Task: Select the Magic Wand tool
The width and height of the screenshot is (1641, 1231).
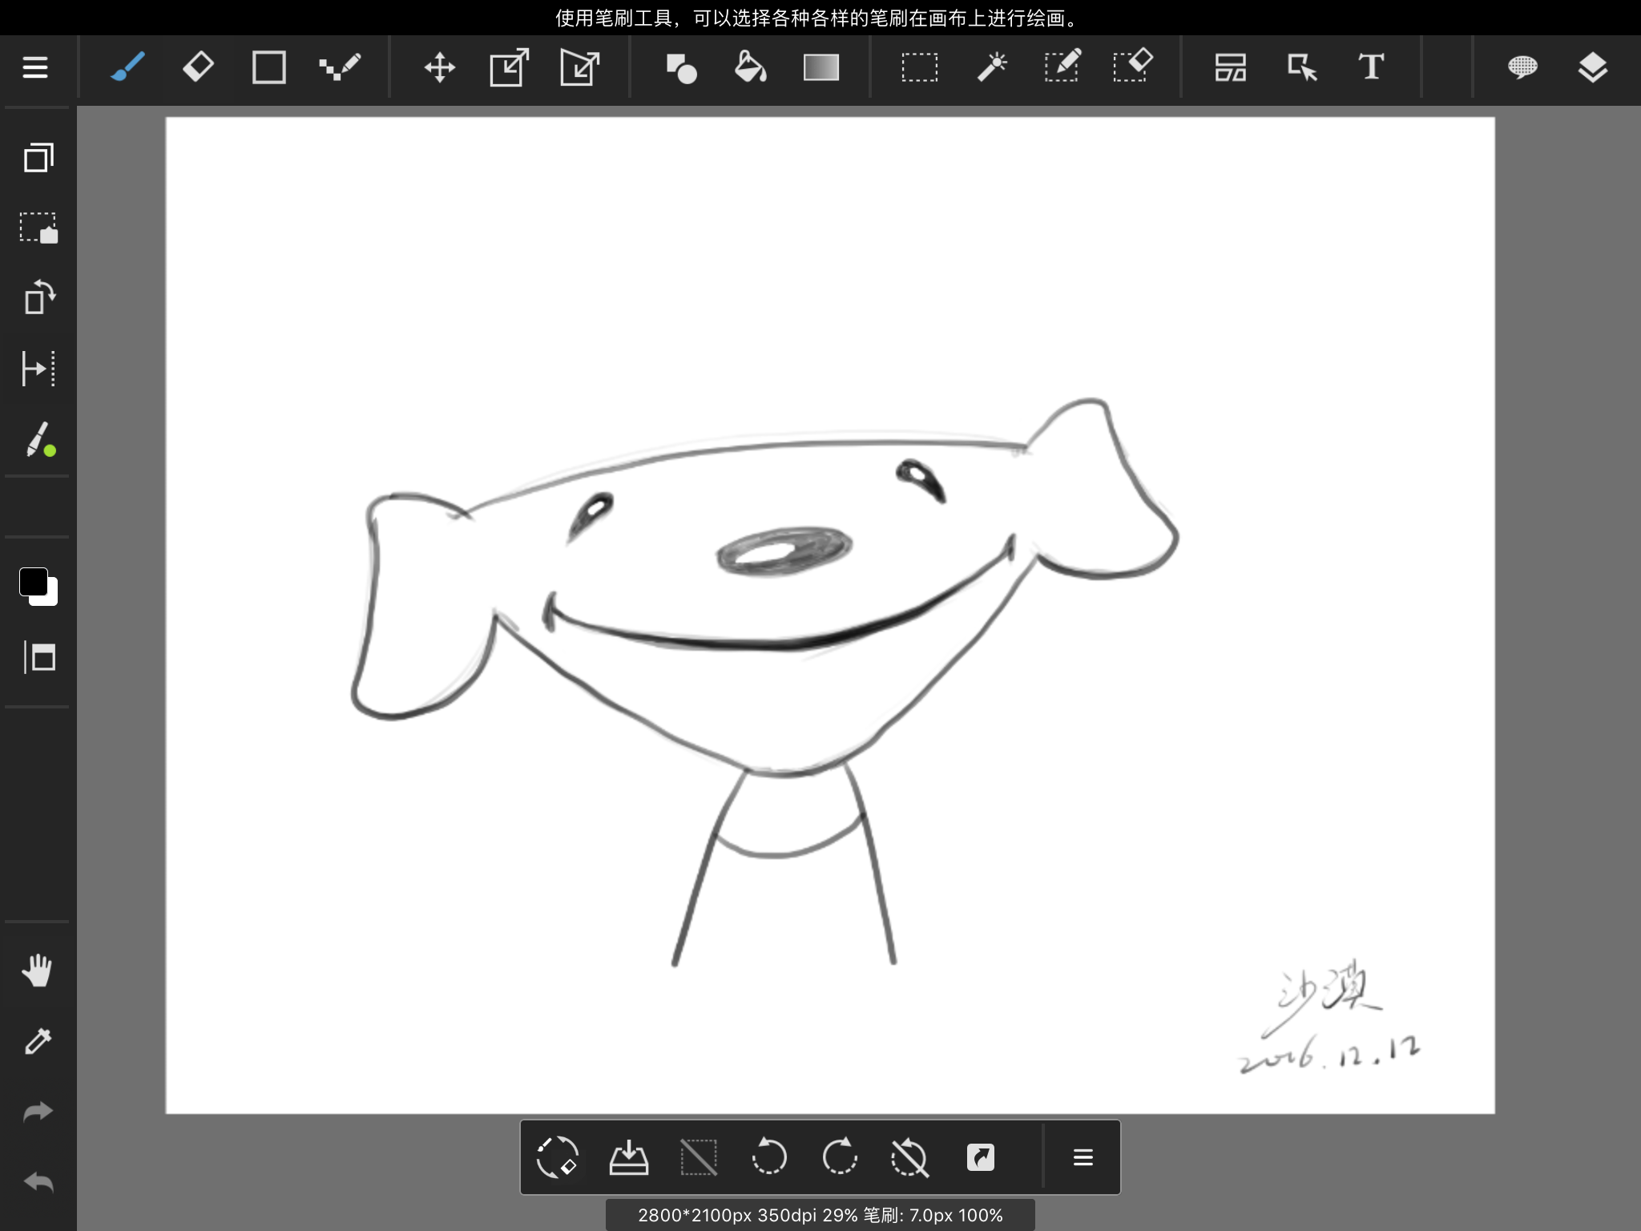Action: (x=991, y=67)
